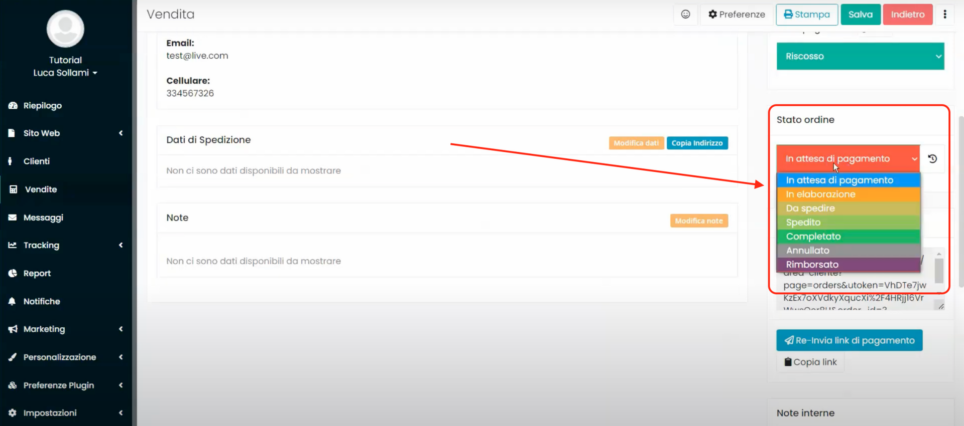Click the phone number 334567326
Image resolution: width=964 pixels, height=426 pixels.
pos(190,93)
